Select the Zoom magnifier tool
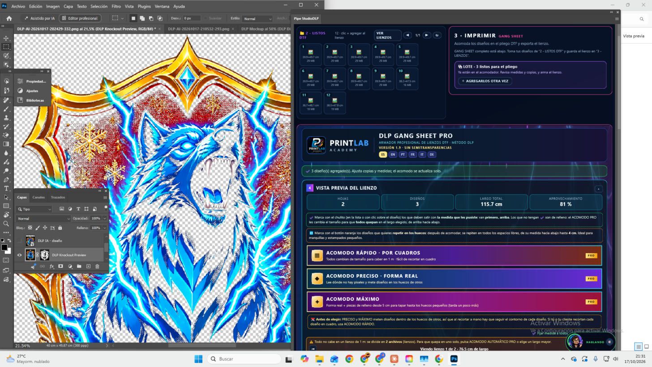 [x=6, y=224]
